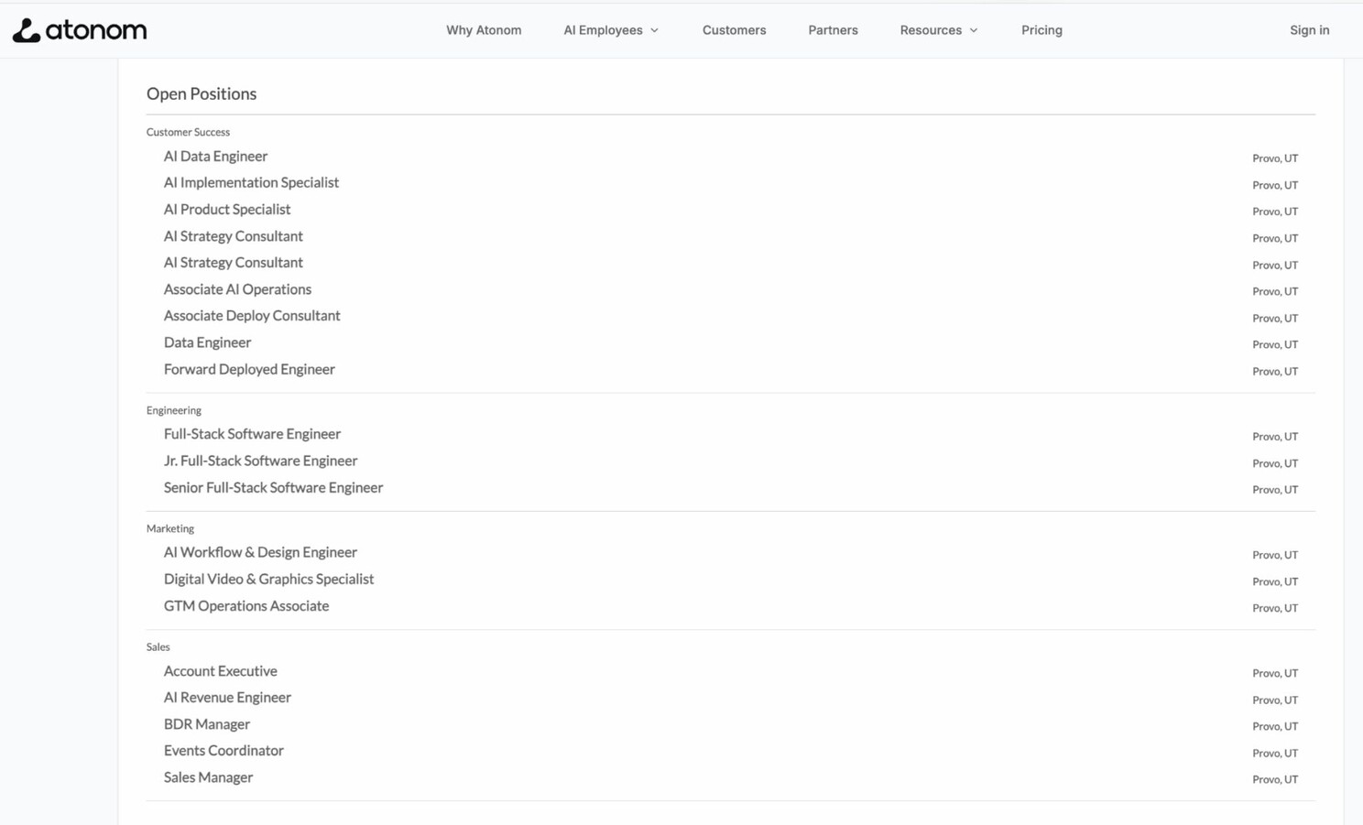The image size is (1363, 825).
Task: Select the Forward Deployed Engineer role
Action: 249,369
